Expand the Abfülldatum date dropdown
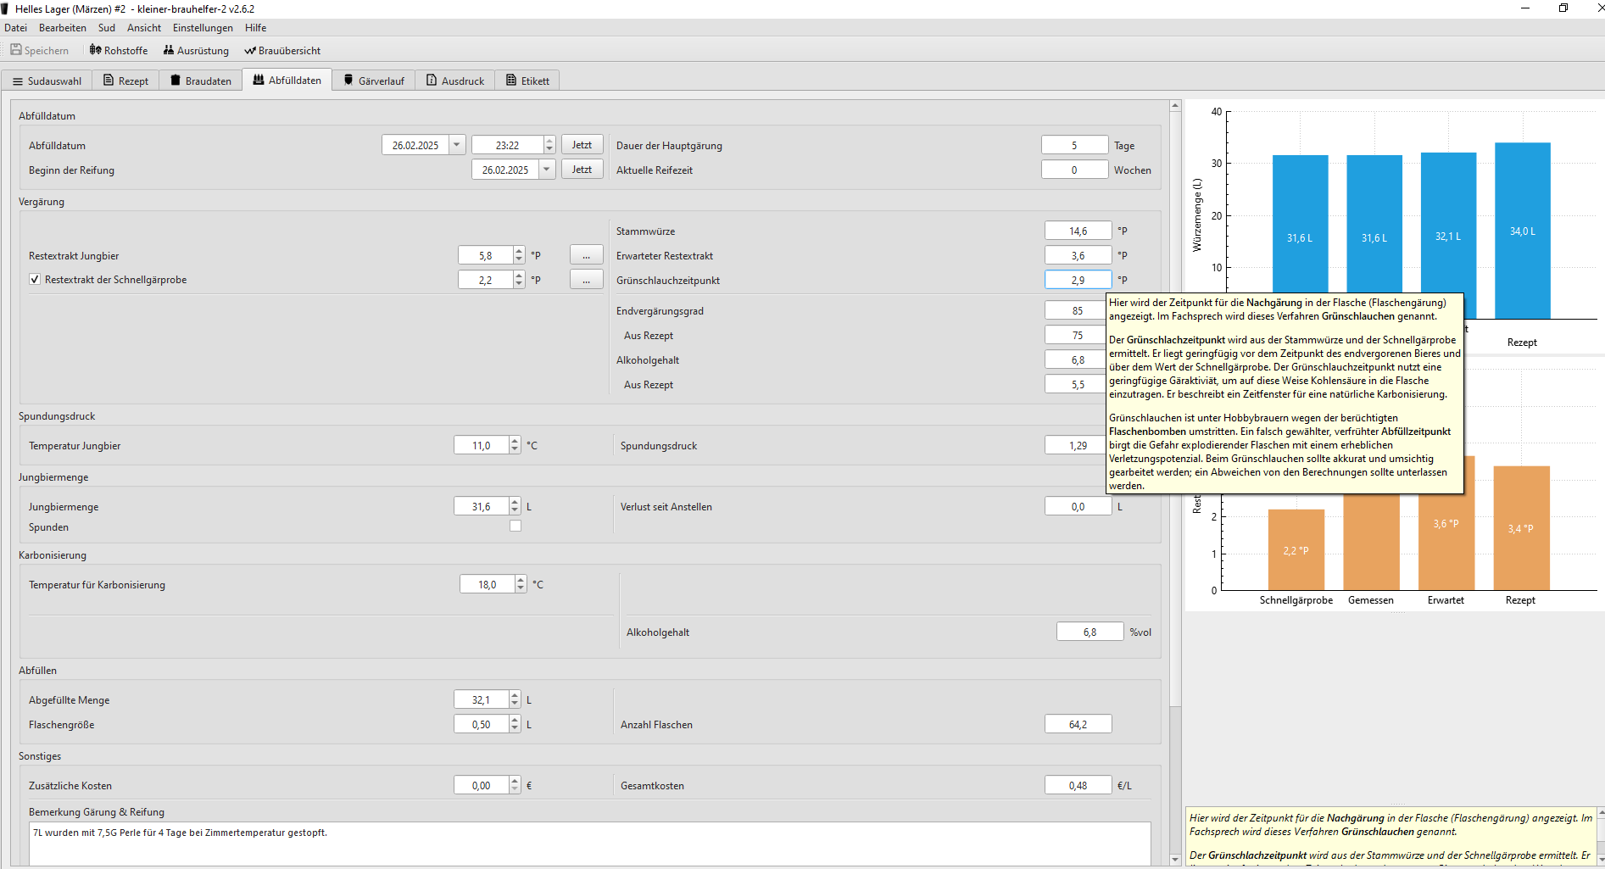 (x=457, y=145)
